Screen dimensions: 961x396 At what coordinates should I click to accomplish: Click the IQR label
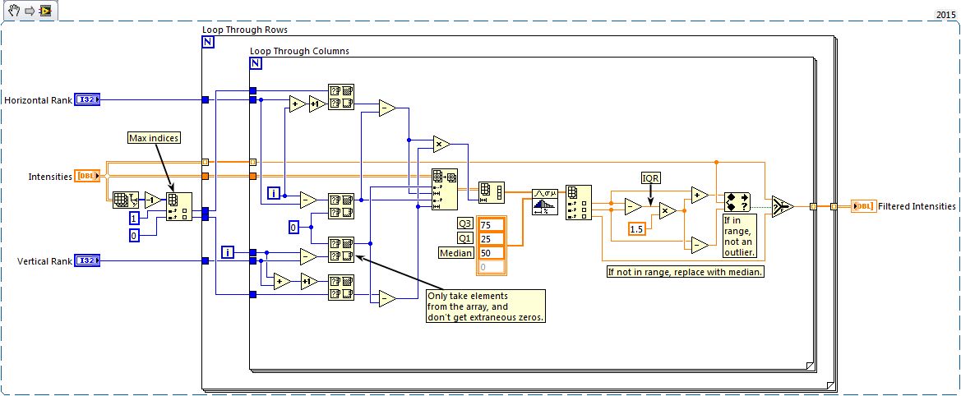tap(650, 177)
